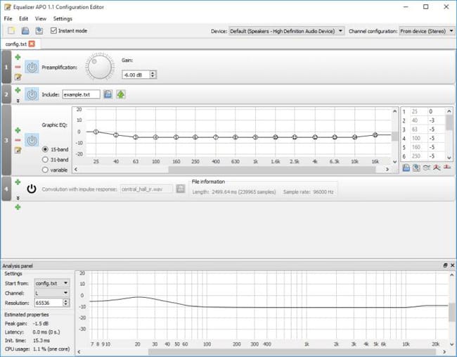Toggle the Instant mode checkbox

click(x=54, y=31)
